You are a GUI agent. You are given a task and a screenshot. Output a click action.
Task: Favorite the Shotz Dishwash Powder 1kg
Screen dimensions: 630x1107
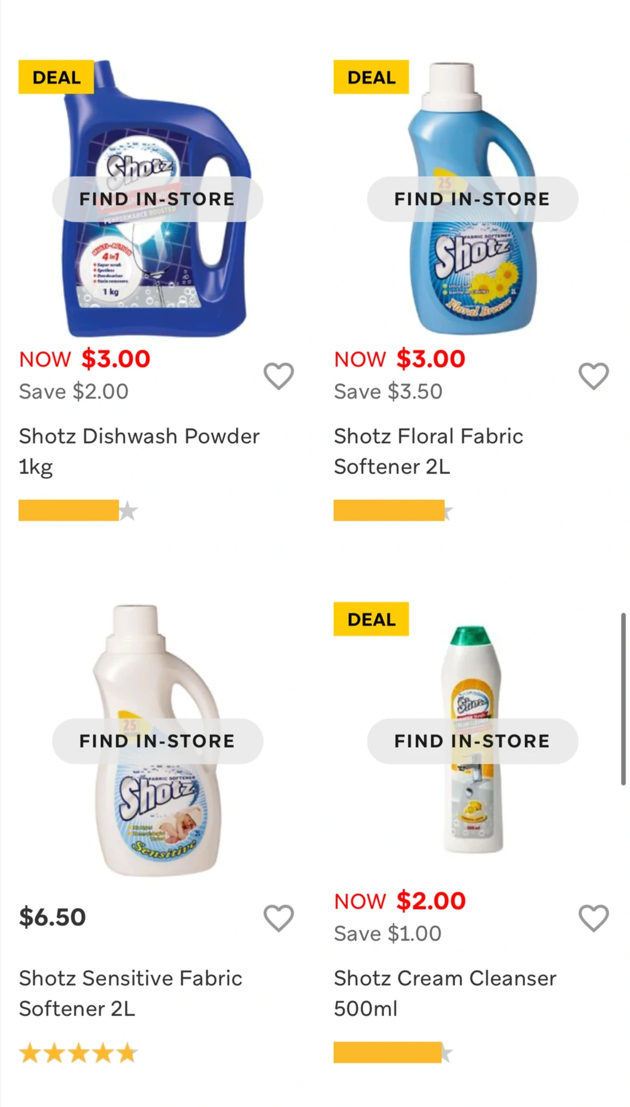279,376
